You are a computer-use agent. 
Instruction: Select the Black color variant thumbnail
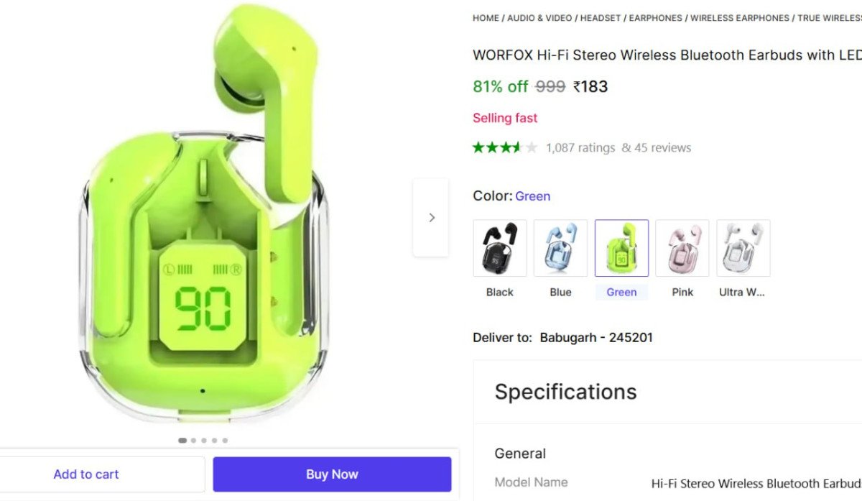pos(500,248)
